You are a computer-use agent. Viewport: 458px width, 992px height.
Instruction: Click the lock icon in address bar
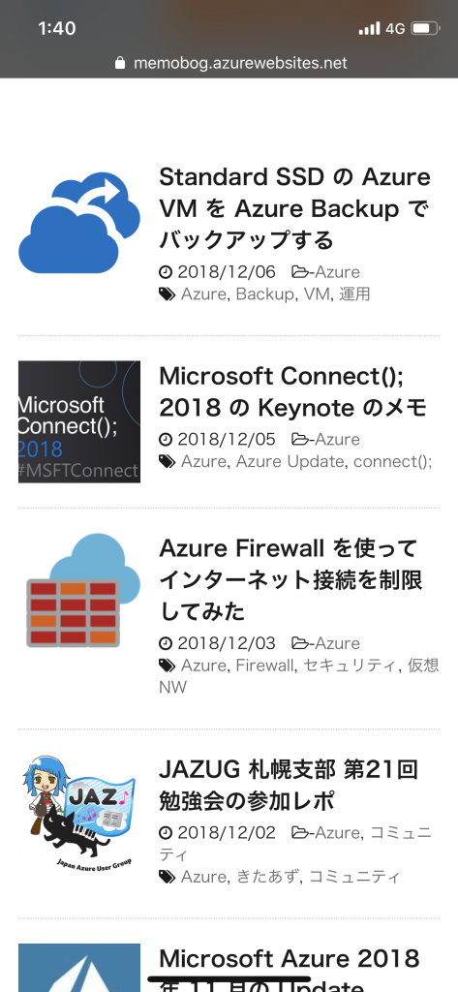point(120,63)
